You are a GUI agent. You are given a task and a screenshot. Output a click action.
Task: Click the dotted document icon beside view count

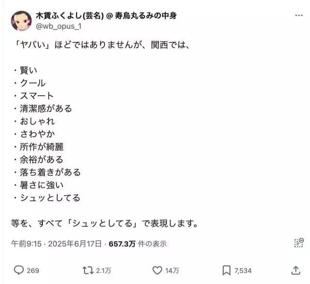[x=298, y=243]
